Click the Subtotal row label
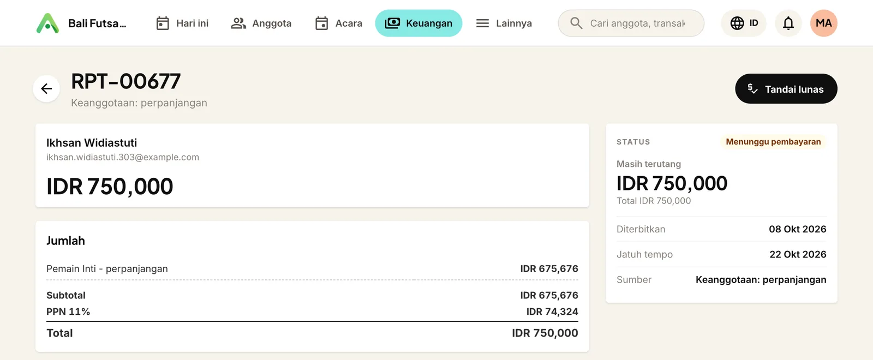The height and width of the screenshot is (360, 873). [66, 295]
